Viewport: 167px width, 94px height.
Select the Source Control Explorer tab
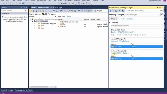click(40, 8)
